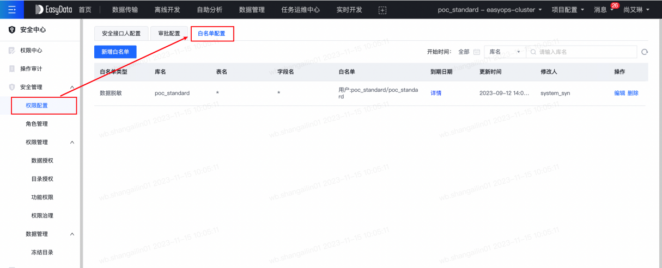
Task: Switch to the 安全接口人配置 tab
Action: coord(121,33)
